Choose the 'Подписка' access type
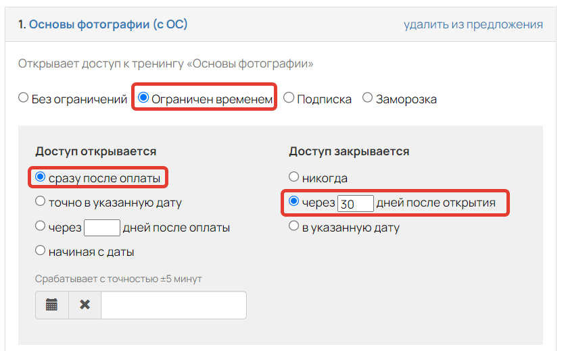 [x=289, y=98]
